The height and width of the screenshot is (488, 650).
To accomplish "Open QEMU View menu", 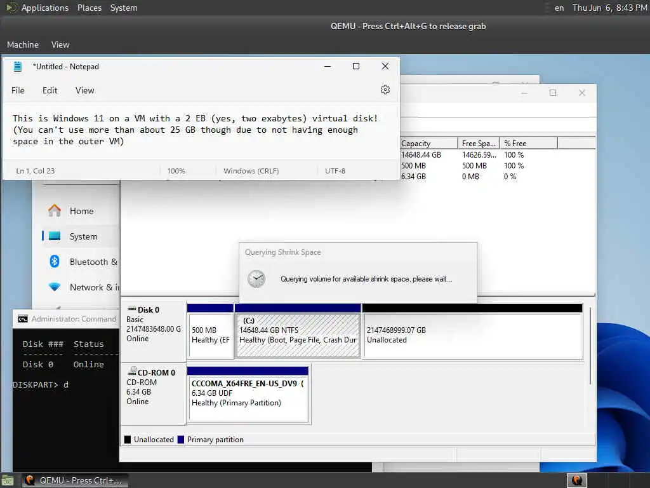I will (60, 44).
